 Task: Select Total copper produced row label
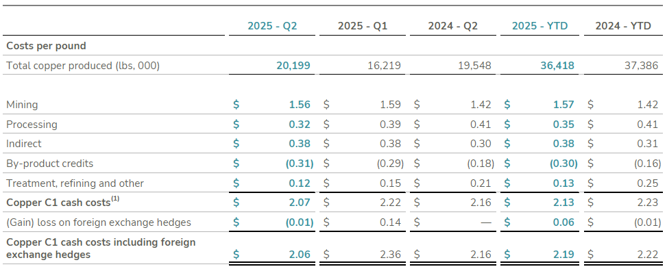point(83,66)
